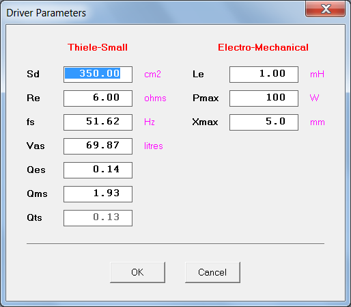Click the greyed Qts field showing 0.13
The image size is (351, 307).
[x=98, y=218]
